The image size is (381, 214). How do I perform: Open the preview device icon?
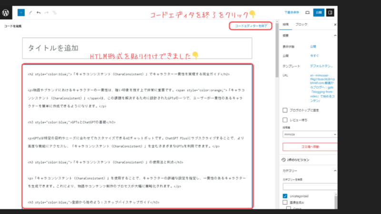coord(307,13)
